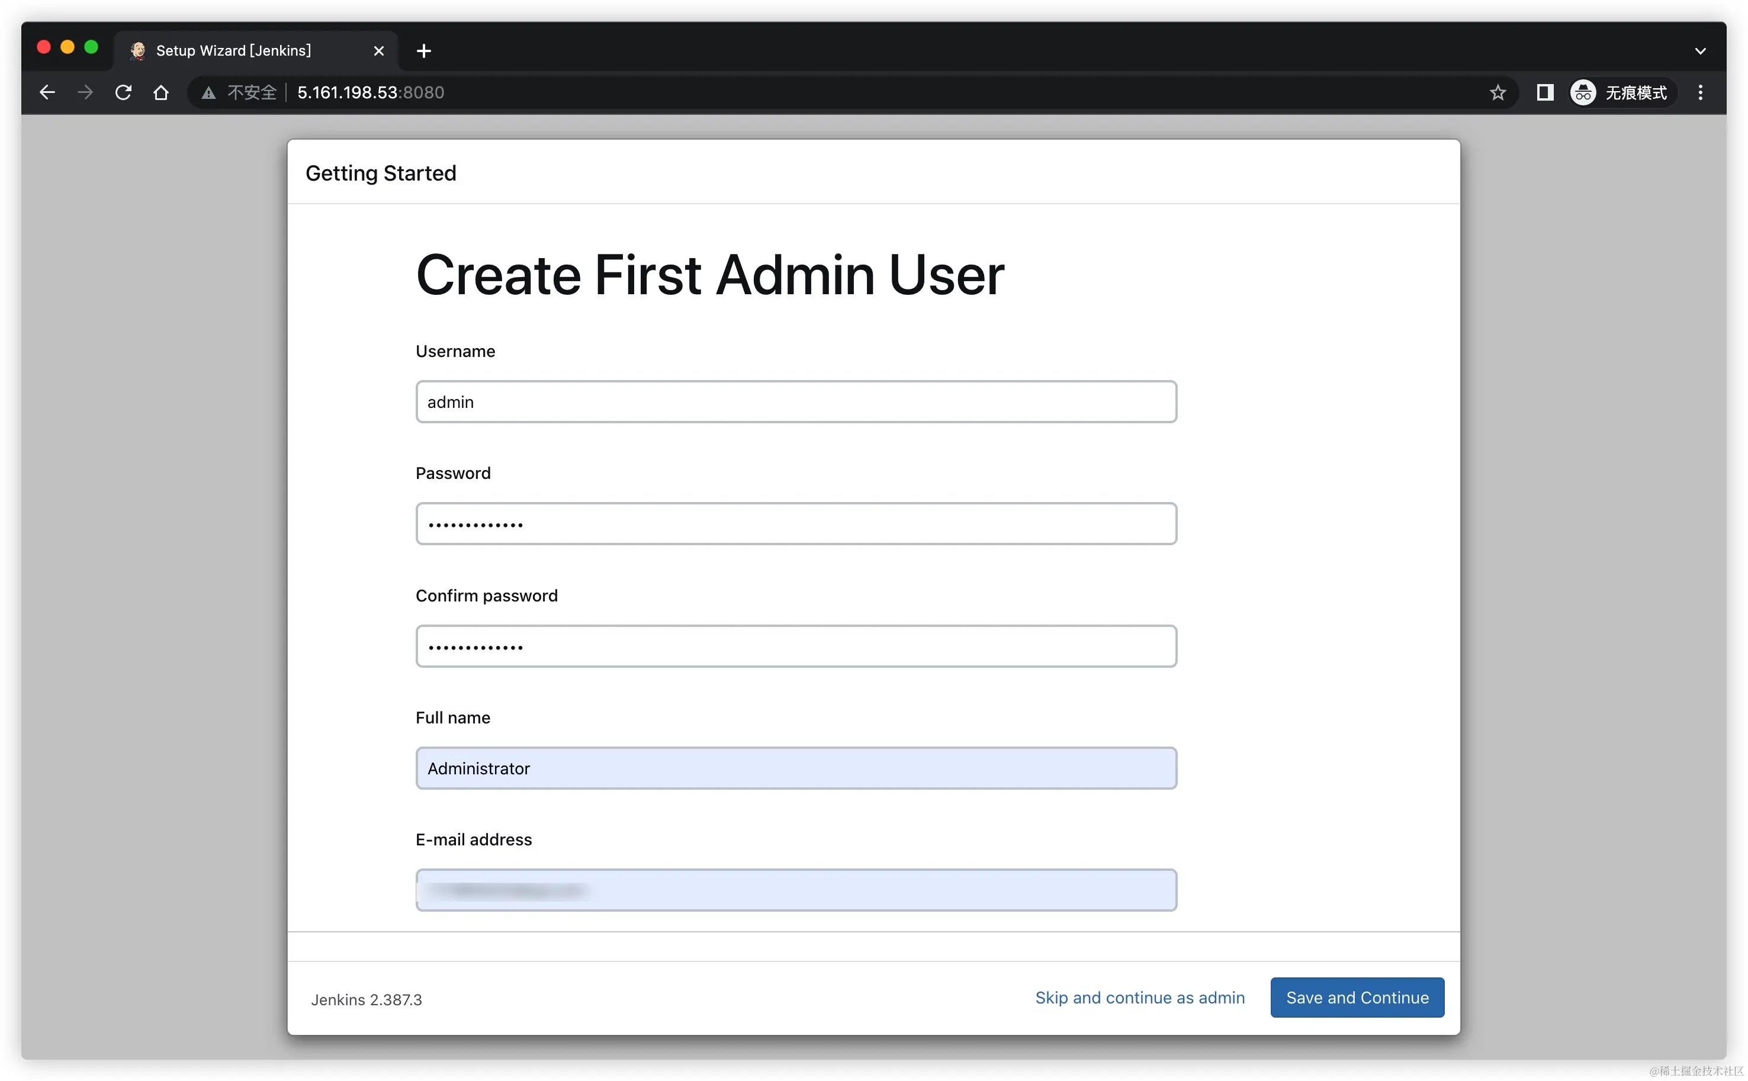The height and width of the screenshot is (1081, 1748).
Task: Open the browser side panel
Action: point(1544,92)
